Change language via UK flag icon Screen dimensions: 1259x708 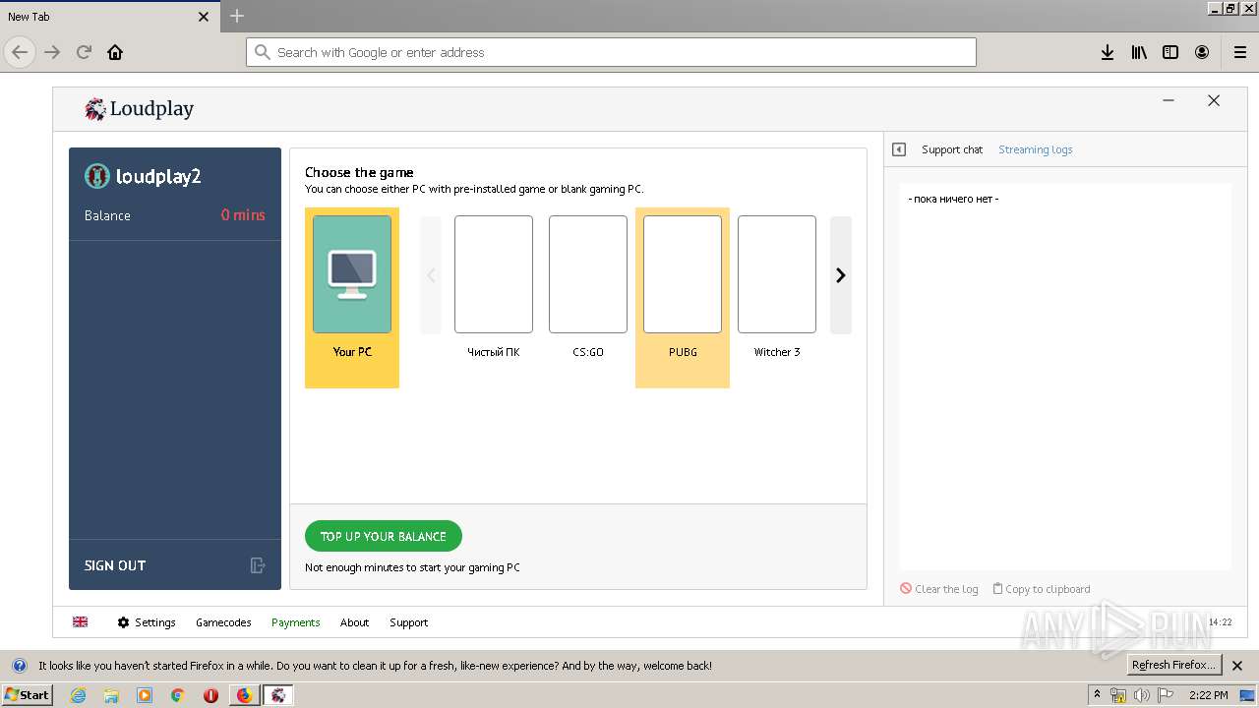[81, 622]
